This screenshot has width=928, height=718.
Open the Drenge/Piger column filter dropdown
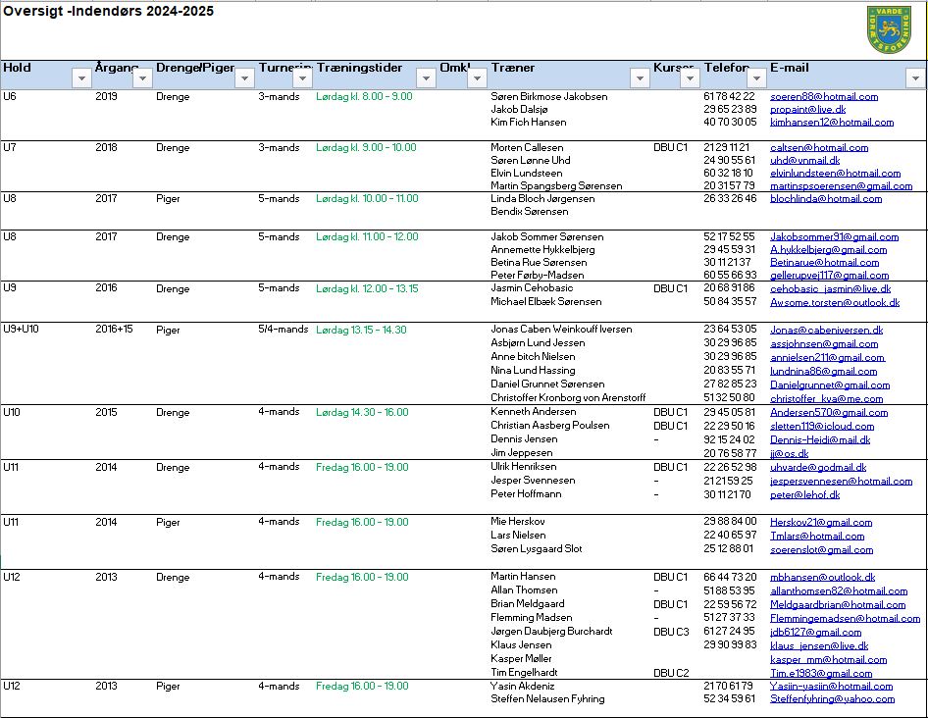tap(244, 78)
